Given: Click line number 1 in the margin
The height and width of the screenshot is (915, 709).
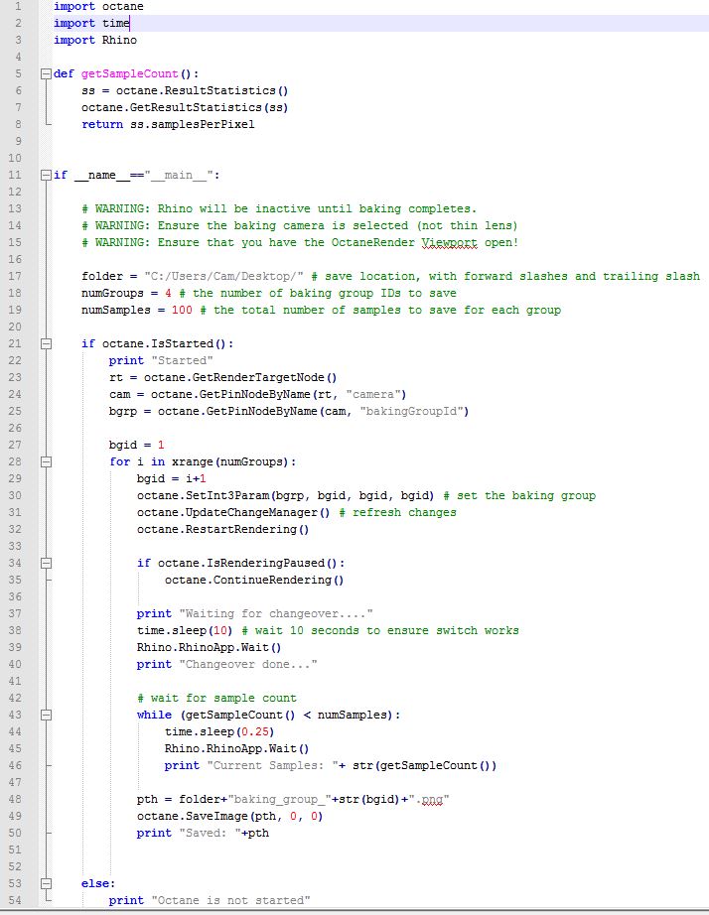Looking at the screenshot, I should click(18, 6).
